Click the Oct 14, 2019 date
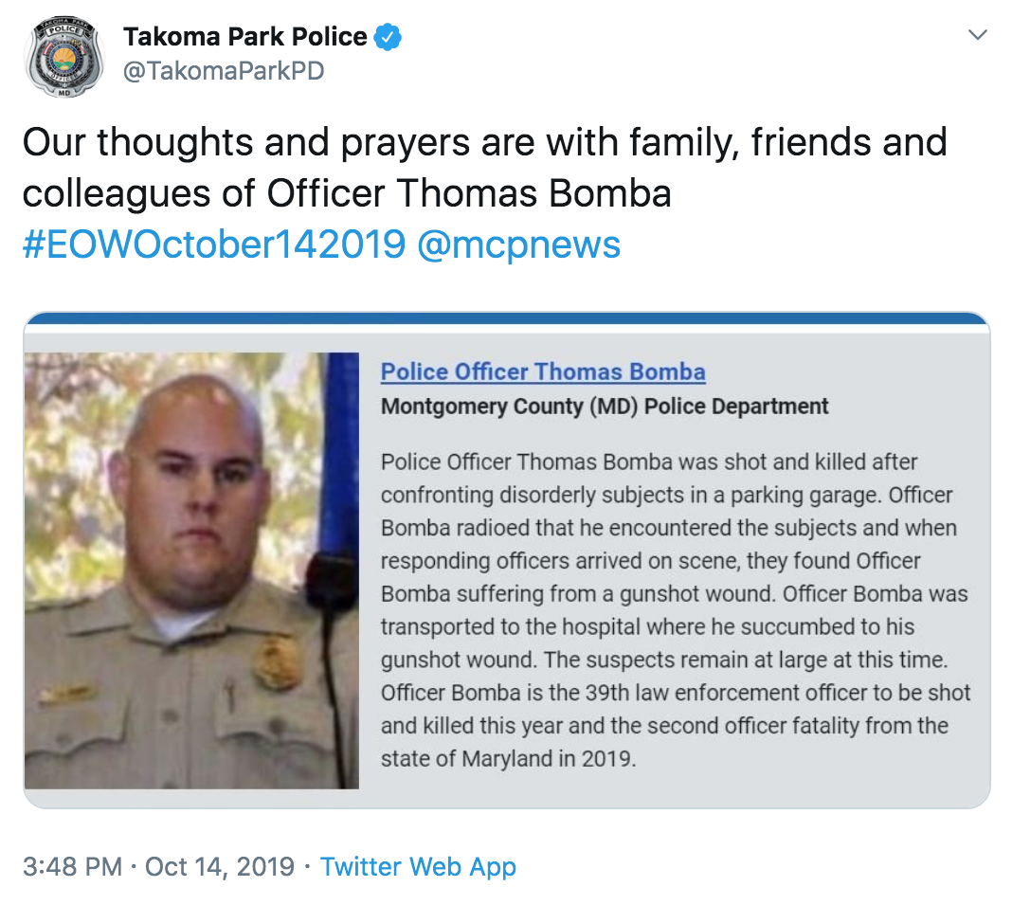 click(220, 866)
